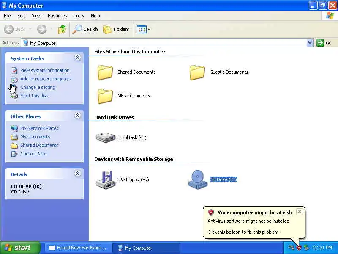Open the Help menu
This screenshot has width=338, height=254.
coord(95,16)
